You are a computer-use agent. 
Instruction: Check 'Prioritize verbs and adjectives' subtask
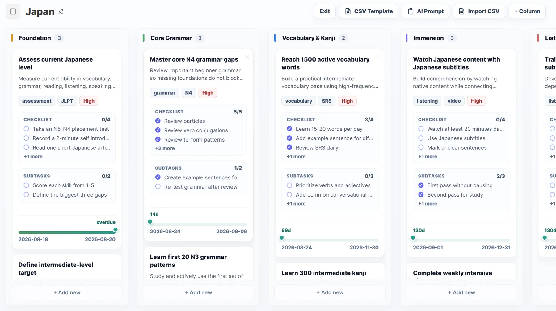pyautogui.click(x=289, y=185)
